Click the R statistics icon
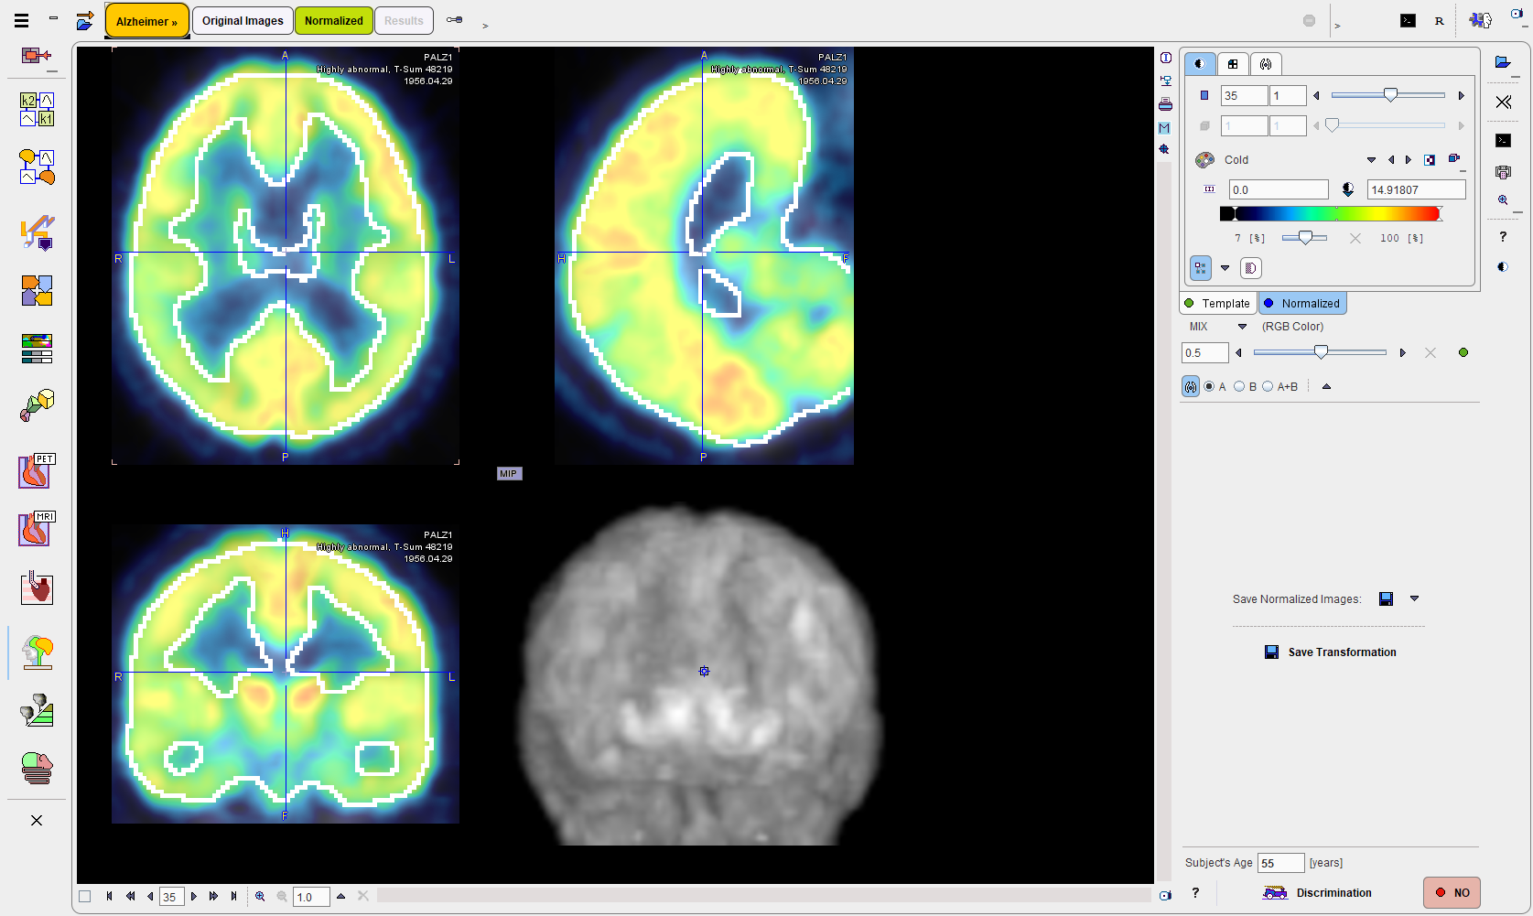 (x=1440, y=20)
